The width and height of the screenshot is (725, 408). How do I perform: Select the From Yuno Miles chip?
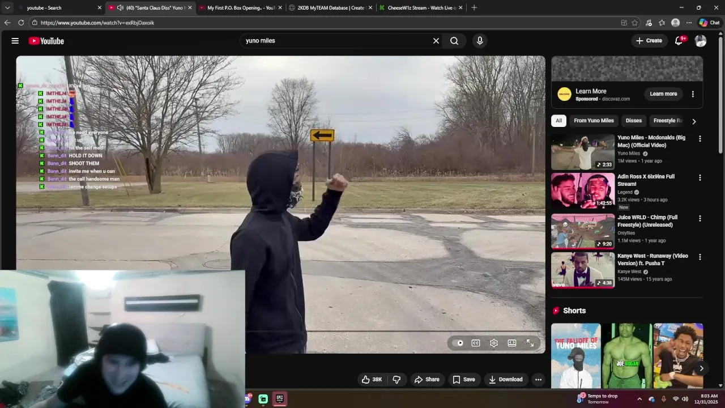[594, 121]
